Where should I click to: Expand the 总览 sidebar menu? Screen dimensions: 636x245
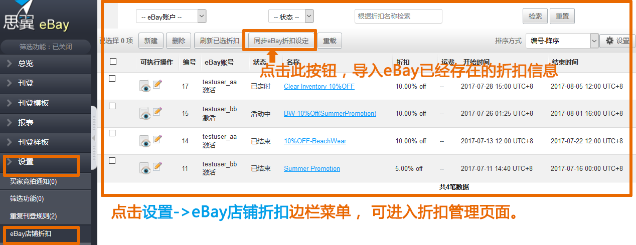tap(46, 64)
